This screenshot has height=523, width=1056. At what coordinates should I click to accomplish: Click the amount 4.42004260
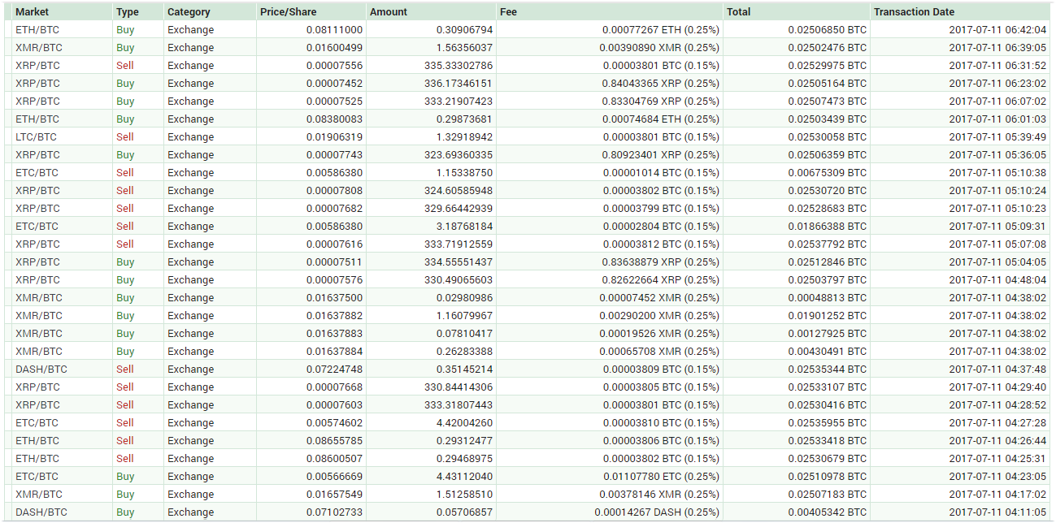pos(463,423)
